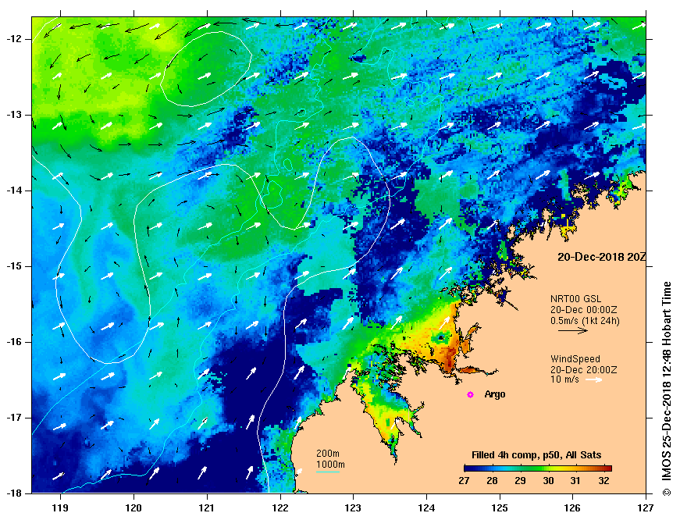Click the colorbar value '29'
Image resolution: width=680 pixels, height=520 pixels.
click(x=520, y=480)
